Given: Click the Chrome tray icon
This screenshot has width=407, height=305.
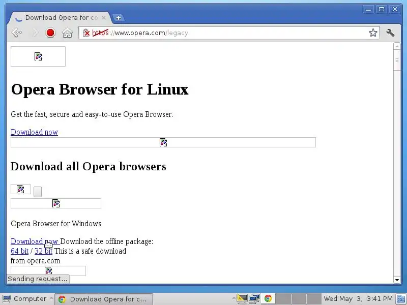Looking at the screenshot, I should [268, 299].
